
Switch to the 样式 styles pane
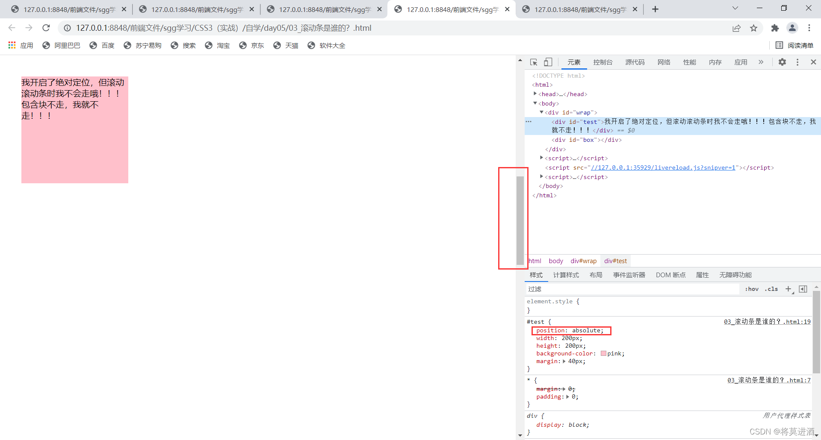[536, 275]
